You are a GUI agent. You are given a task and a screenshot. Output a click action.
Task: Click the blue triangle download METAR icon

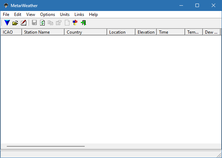click(x=7, y=23)
